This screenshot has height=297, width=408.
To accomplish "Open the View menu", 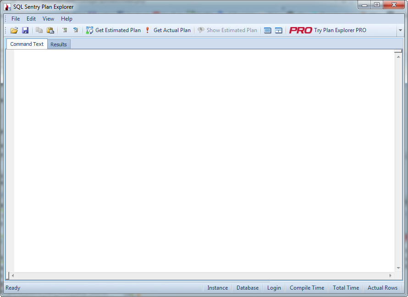I will click(x=48, y=19).
